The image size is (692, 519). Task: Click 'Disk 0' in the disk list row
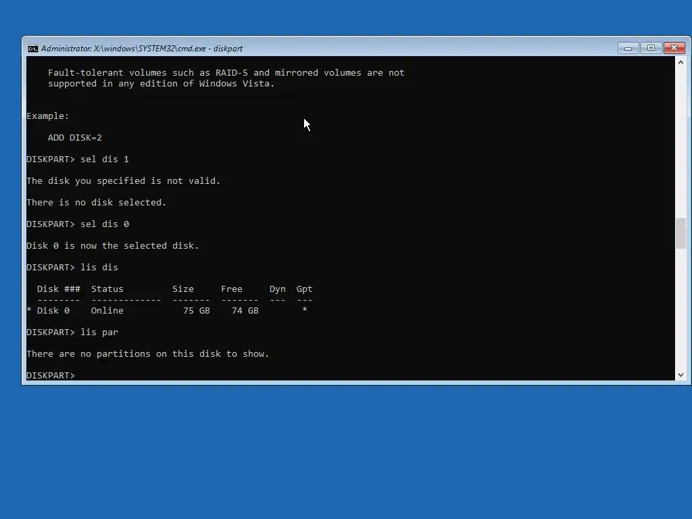pyautogui.click(x=53, y=311)
